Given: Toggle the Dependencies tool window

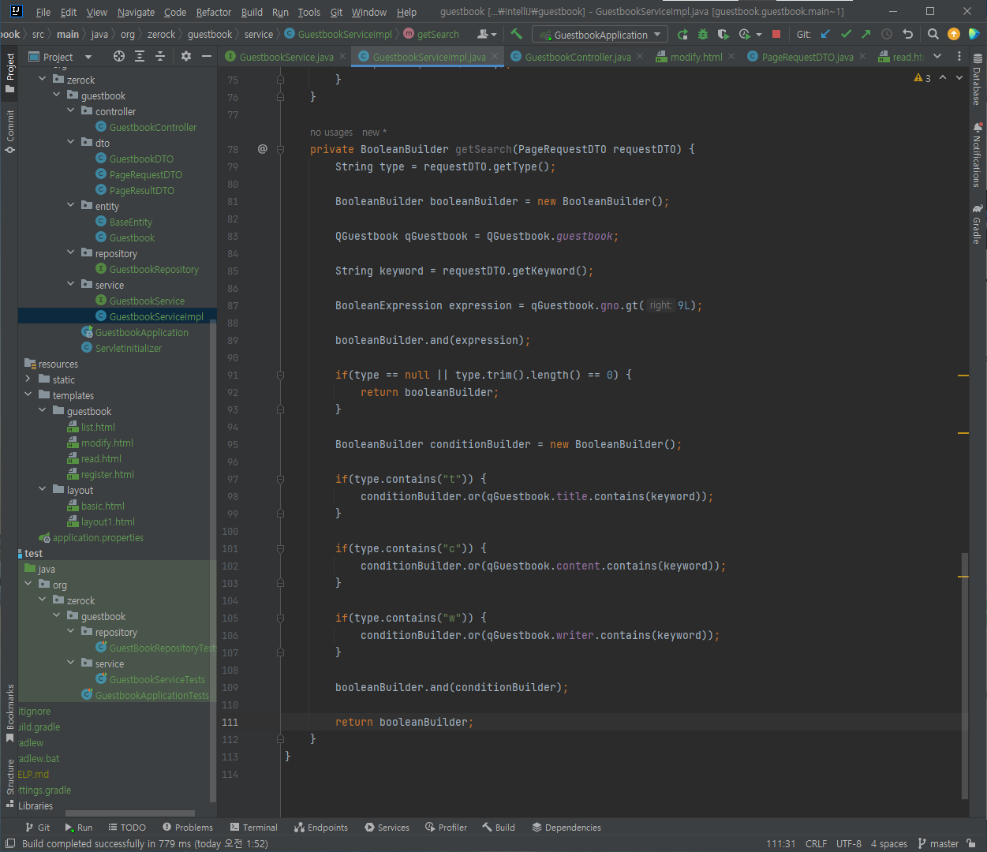Looking at the screenshot, I should pos(566,828).
